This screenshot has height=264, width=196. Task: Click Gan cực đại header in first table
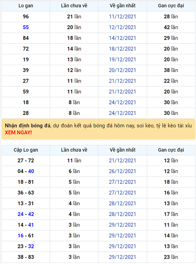171,6
